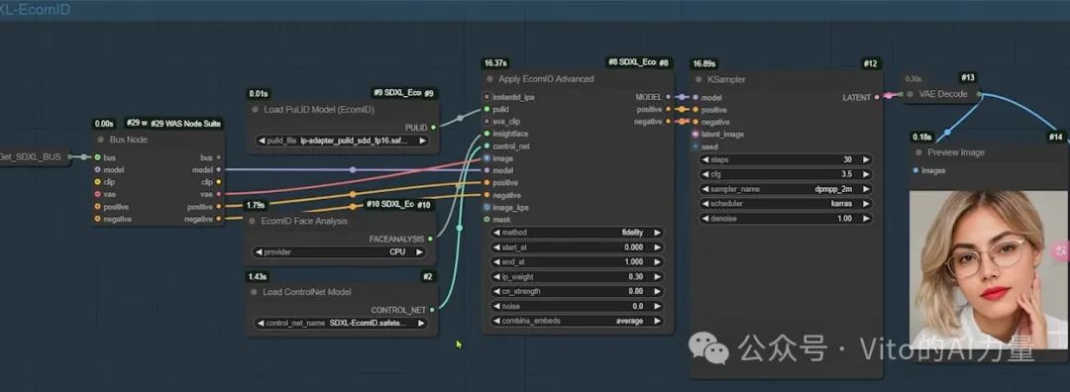This screenshot has height=392, width=1070.
Task: Click the mask input socket
Action: coord(486,220)
